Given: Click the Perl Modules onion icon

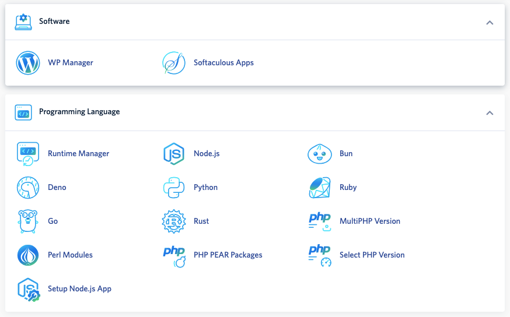Looking at the screenshot, I should coord(28,255).
